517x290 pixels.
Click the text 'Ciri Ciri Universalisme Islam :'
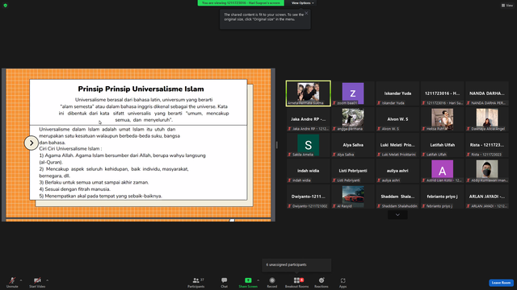coord(70,148)
